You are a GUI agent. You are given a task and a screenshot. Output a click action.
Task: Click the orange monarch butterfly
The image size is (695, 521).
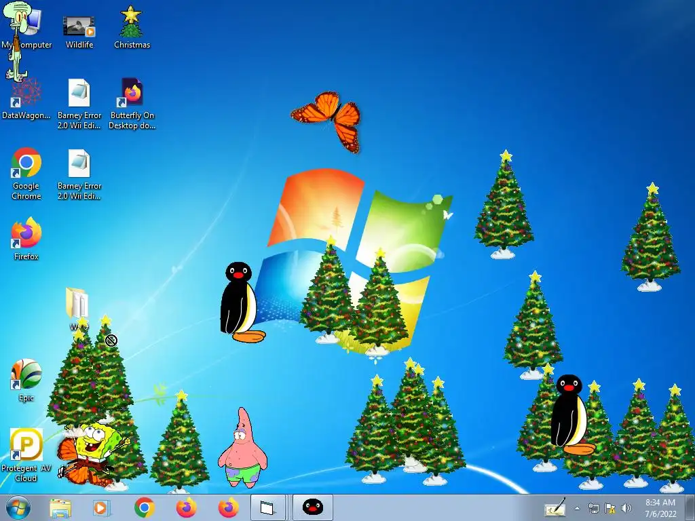tap(327, 121)
